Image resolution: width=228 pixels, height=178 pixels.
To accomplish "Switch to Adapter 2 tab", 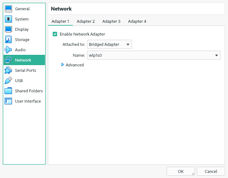I will click(x=86, y=21).
